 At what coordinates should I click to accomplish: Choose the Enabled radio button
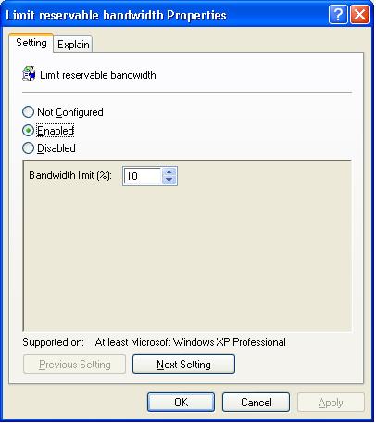point(28,131)
